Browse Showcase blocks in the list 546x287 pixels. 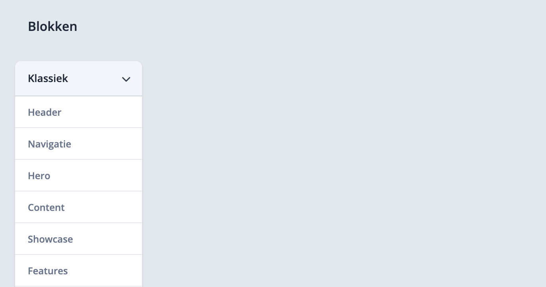[79, 239]
